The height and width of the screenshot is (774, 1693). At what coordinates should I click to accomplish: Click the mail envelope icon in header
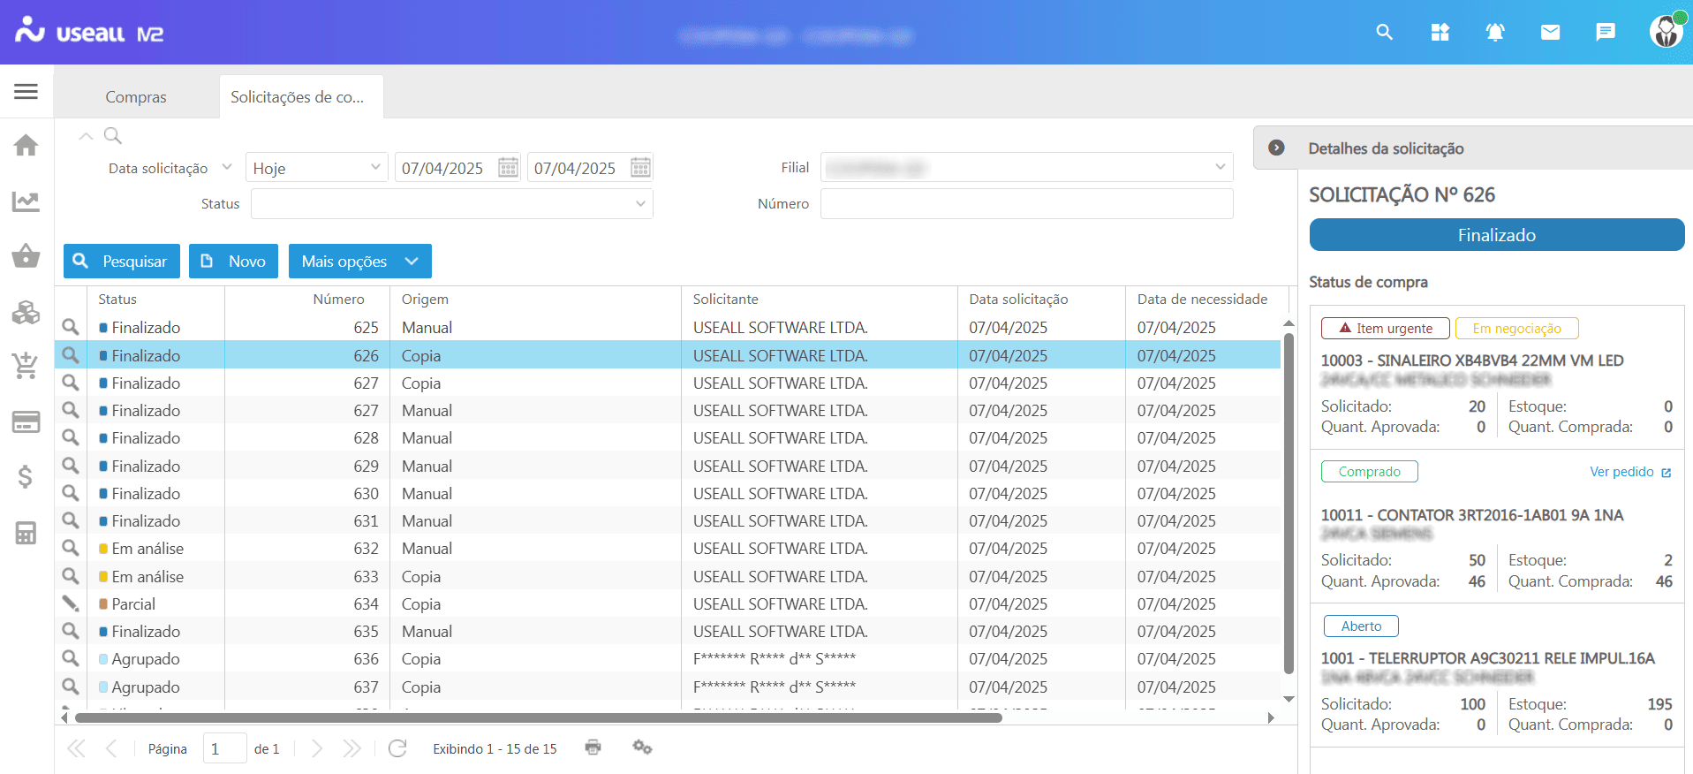1550,33
